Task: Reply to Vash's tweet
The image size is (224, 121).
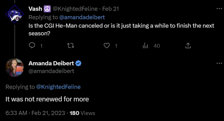Action: 33,46
